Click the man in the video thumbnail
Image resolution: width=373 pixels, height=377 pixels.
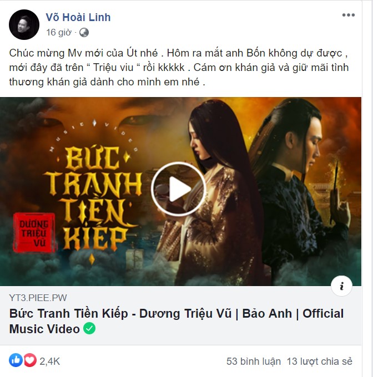[x=301, y=187]
